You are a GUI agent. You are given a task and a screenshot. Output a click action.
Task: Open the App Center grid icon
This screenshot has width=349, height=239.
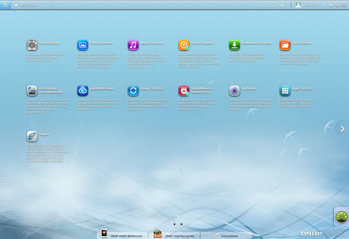point(285,91)
